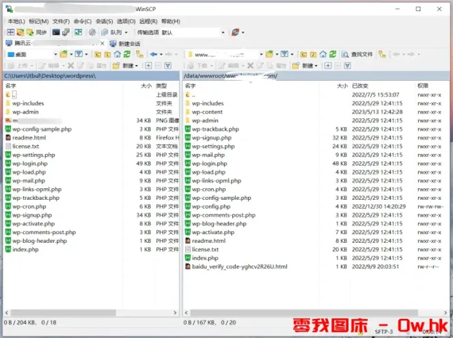
Task: Sort remote files by 已改变 column header
Action: 361,86
